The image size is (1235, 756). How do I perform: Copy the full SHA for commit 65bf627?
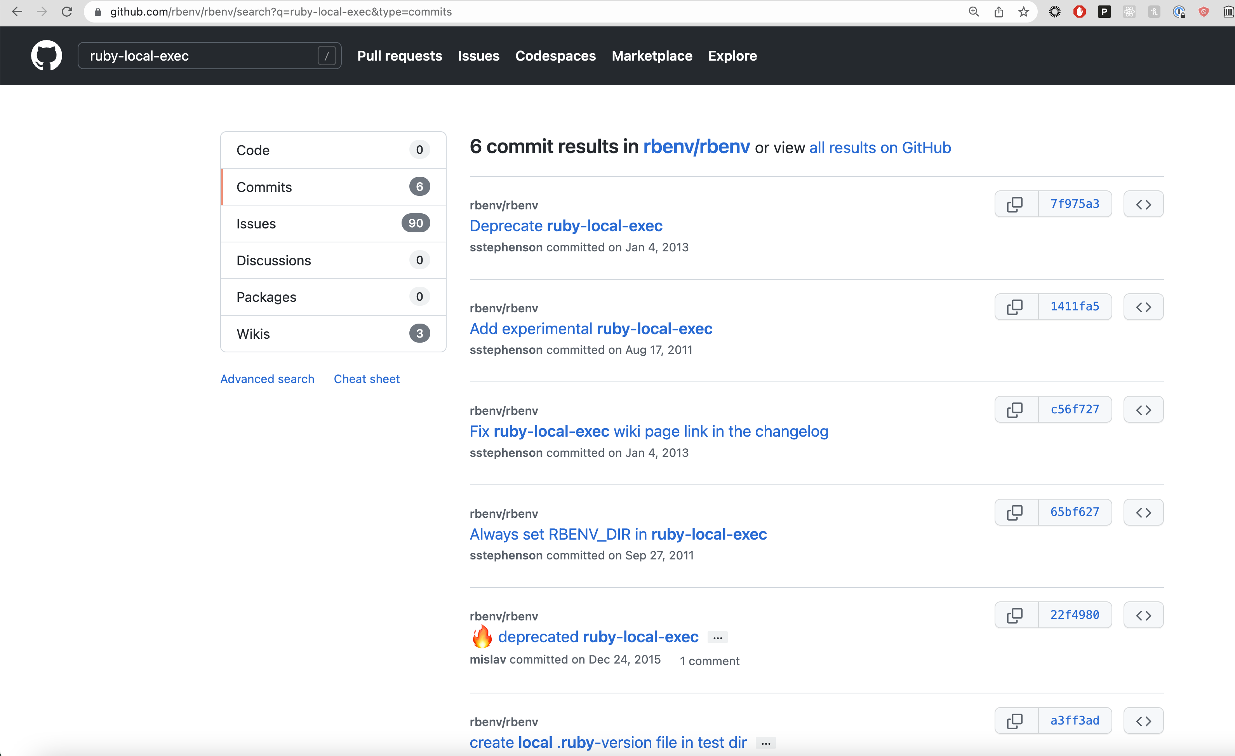coord(1016,512)
